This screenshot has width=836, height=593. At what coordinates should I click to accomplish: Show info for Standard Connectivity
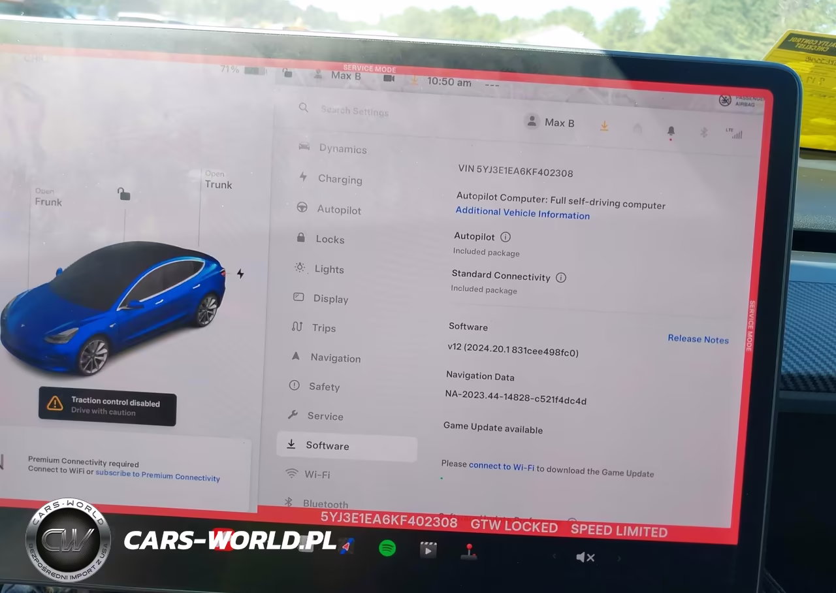click(x=560, y=278)
